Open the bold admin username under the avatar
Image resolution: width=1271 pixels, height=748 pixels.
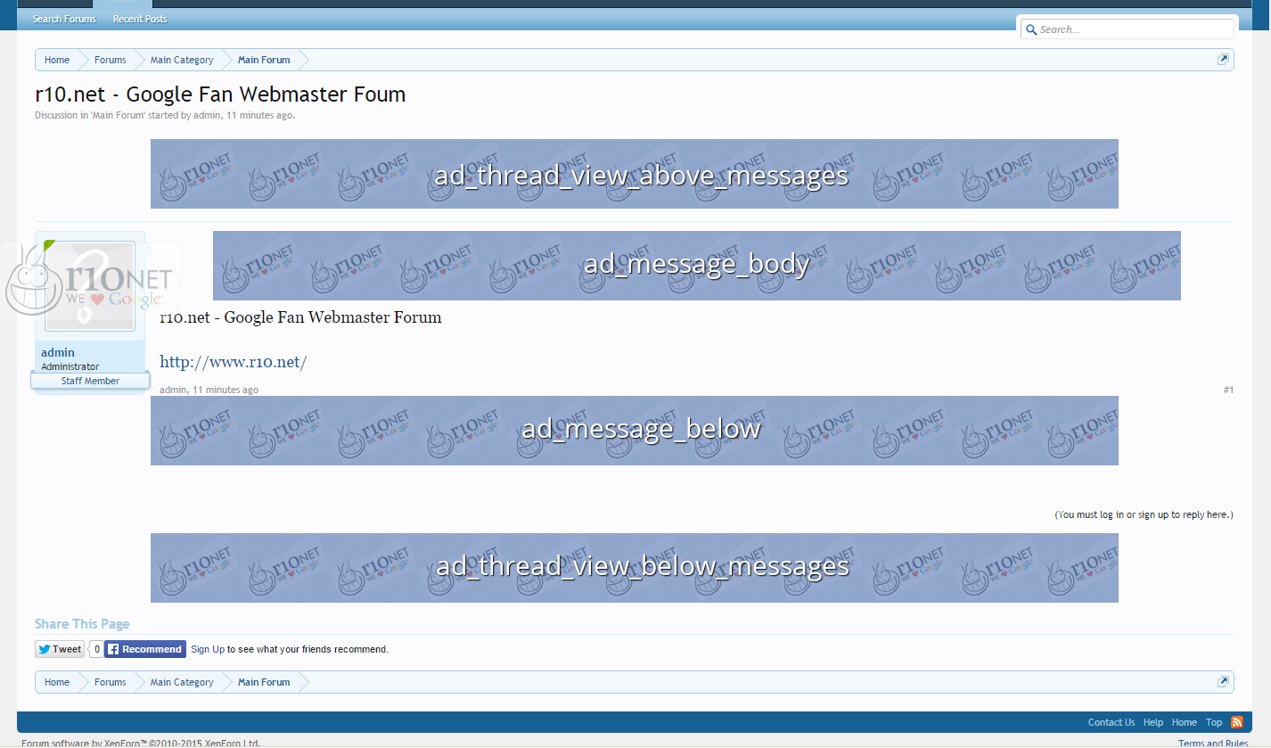(58, 352)
